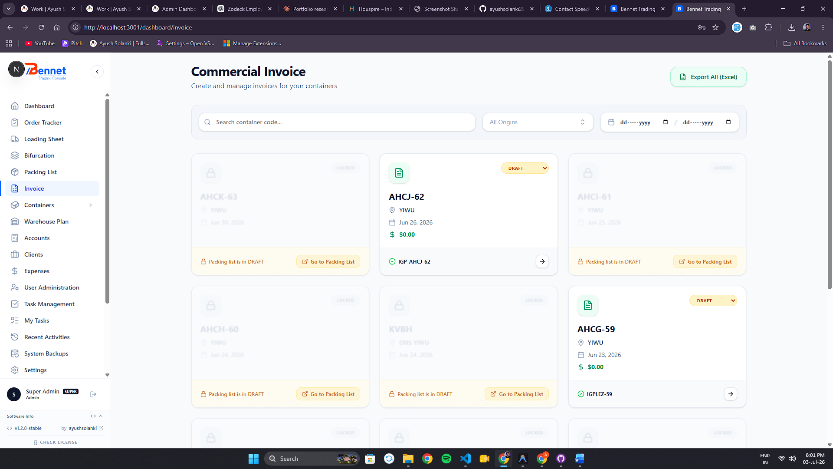Viewport: 833px width, 469px height.
Task: Click the v1.2.8-stable version label
Action: 28,428
